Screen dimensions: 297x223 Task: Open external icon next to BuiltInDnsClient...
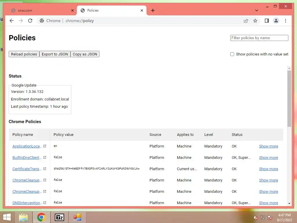[x=45, y=157]
